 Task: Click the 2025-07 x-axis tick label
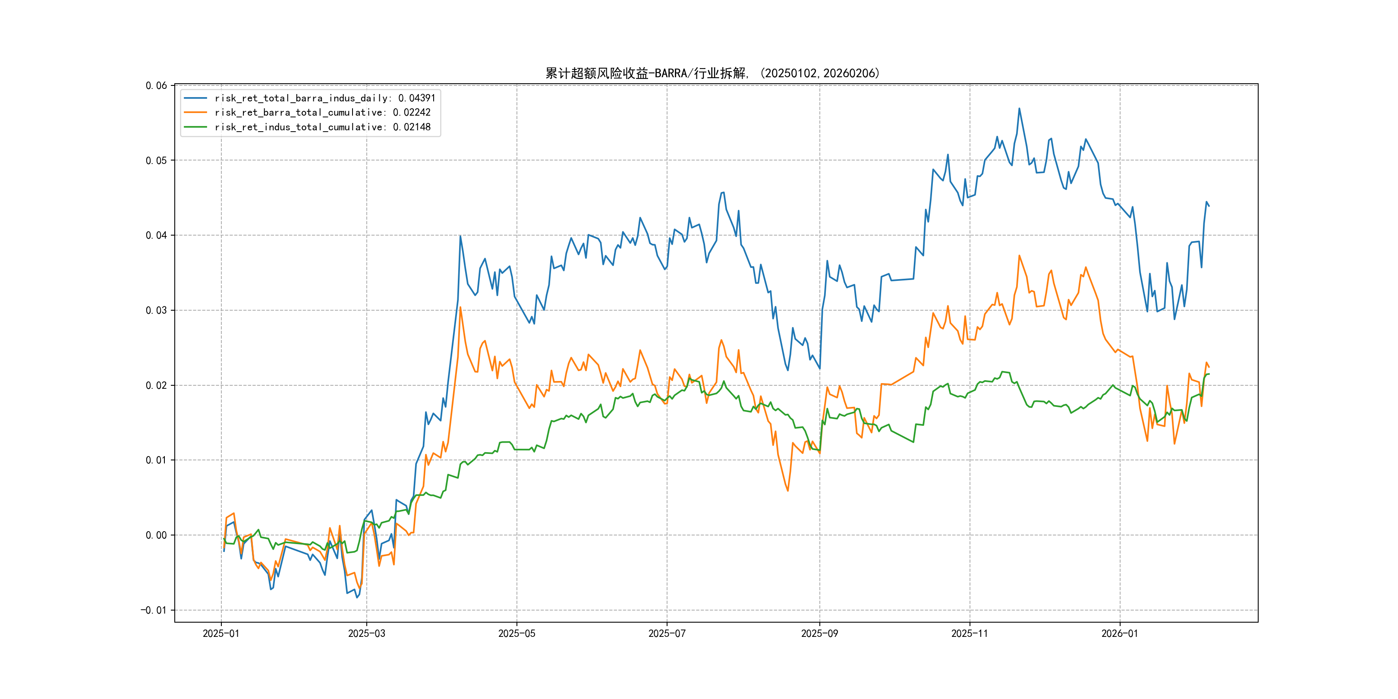tap(667, 633)
